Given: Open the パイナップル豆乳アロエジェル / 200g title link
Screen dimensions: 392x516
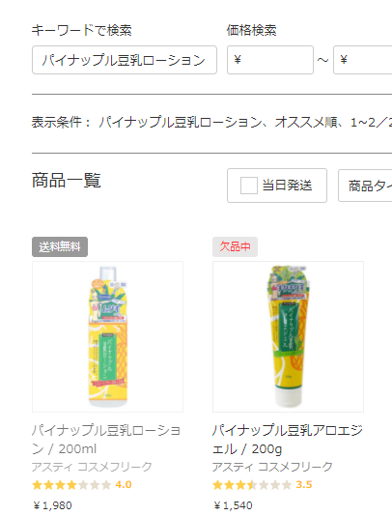Looking at the screenshot, I should click(x=288, y=440).
